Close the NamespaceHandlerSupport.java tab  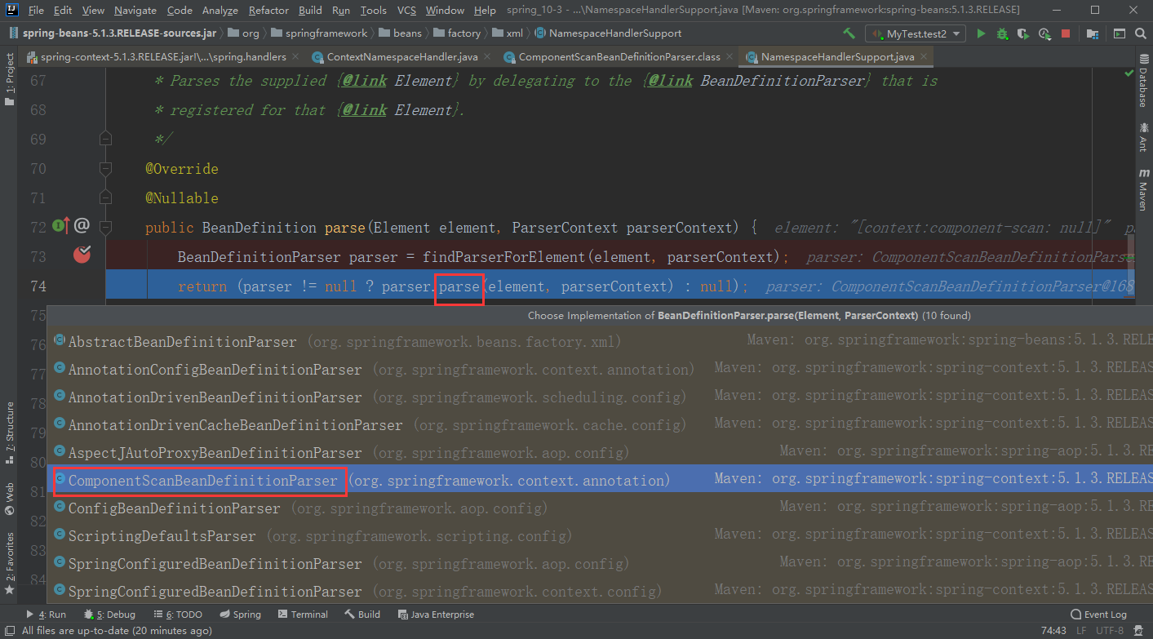(x=925, y=57)
